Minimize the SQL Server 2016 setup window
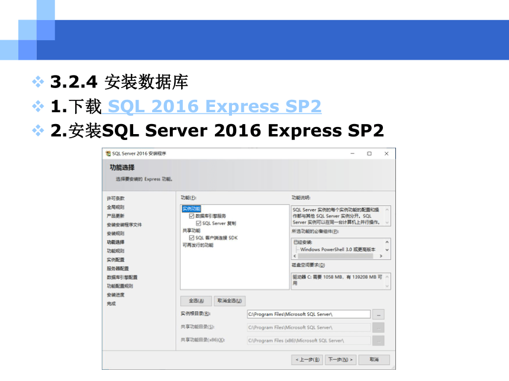This screenshot has width=509, height=381. (x=353, y=154)
